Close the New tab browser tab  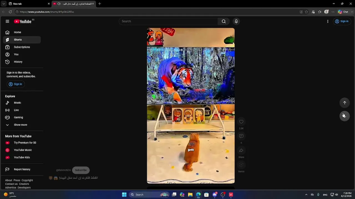49,4
